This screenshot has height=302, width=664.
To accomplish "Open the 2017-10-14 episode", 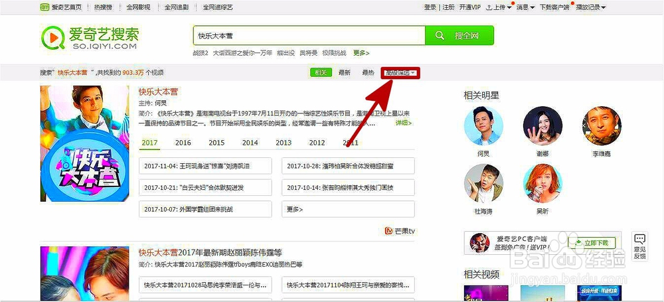I will [348, 188].
